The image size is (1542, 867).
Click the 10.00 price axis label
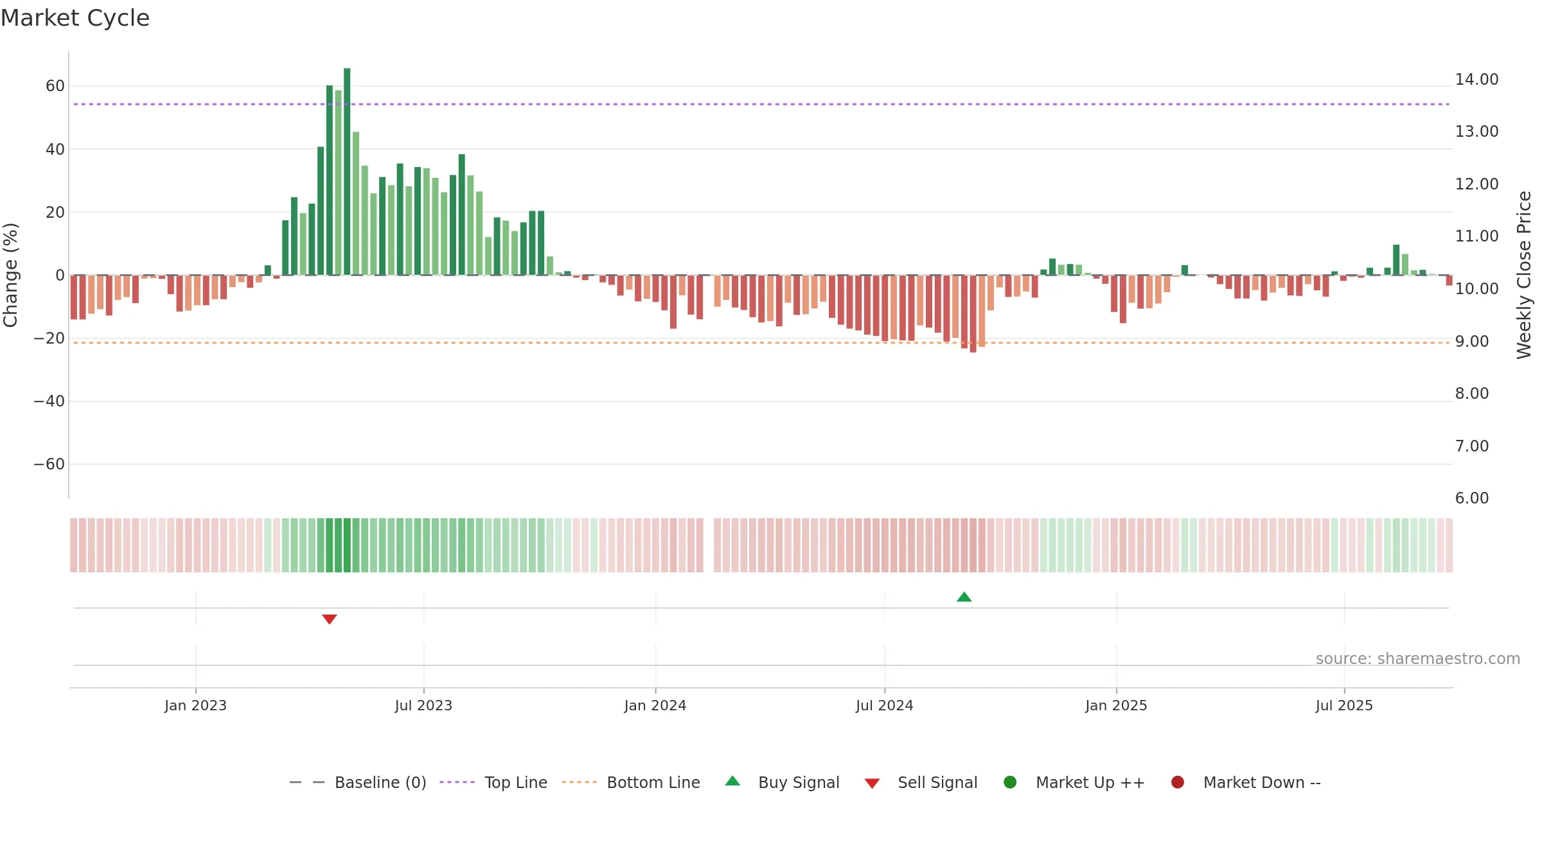click(x=1476, y=289)
